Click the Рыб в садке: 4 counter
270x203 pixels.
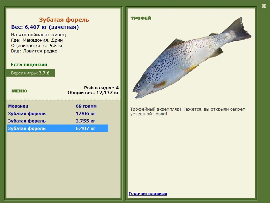[x=101, y=88]
